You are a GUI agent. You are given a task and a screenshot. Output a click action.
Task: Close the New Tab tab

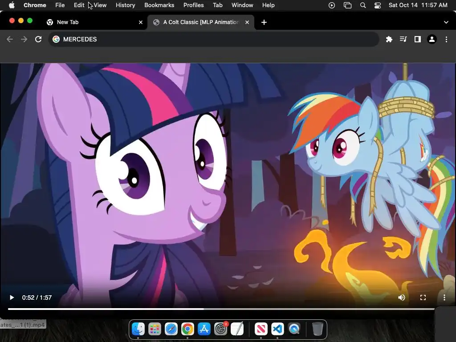[x=141, y=22]
